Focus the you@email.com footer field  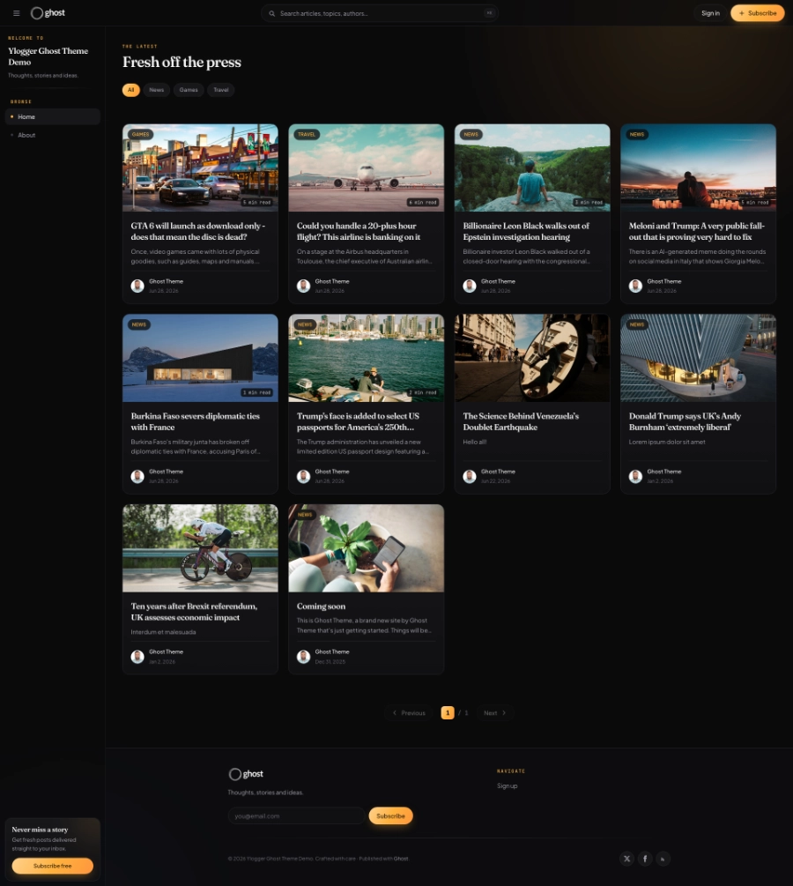pyautogui.click(x=297, y=816)
